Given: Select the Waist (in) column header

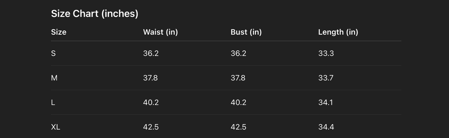Looking at the screenshot, I should [160, 32].
